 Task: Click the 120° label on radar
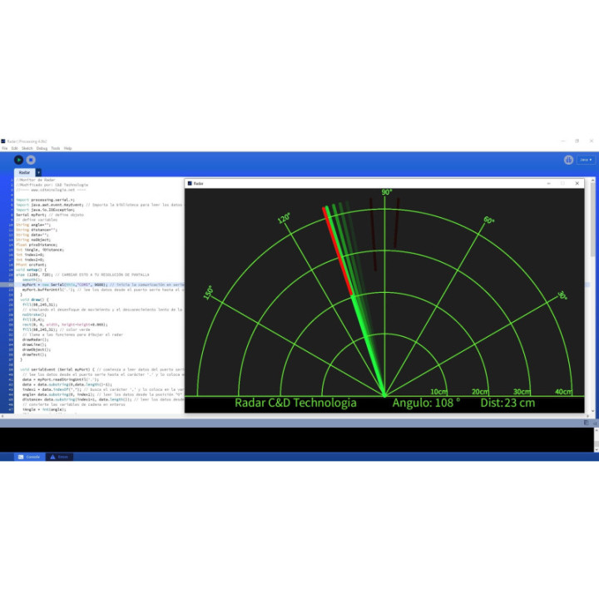pyautogui.click(x=284, y=219)
